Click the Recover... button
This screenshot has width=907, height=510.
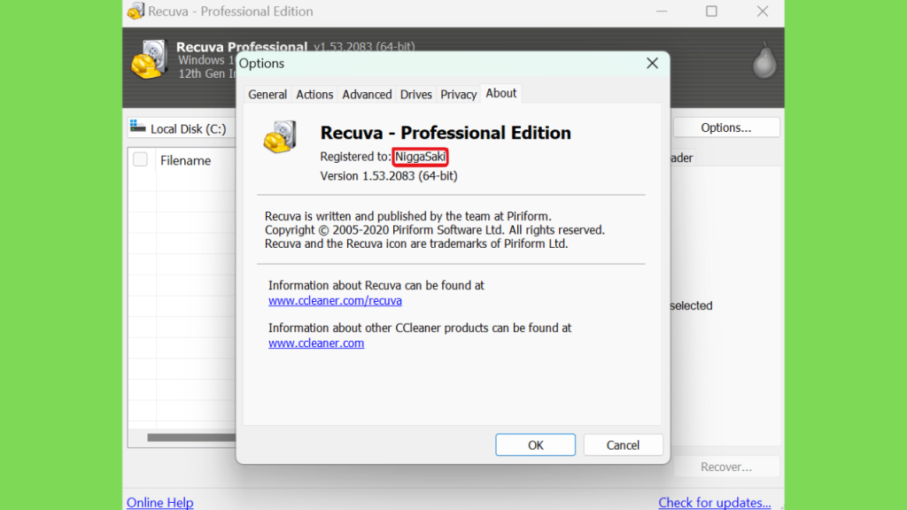(726, 467)
